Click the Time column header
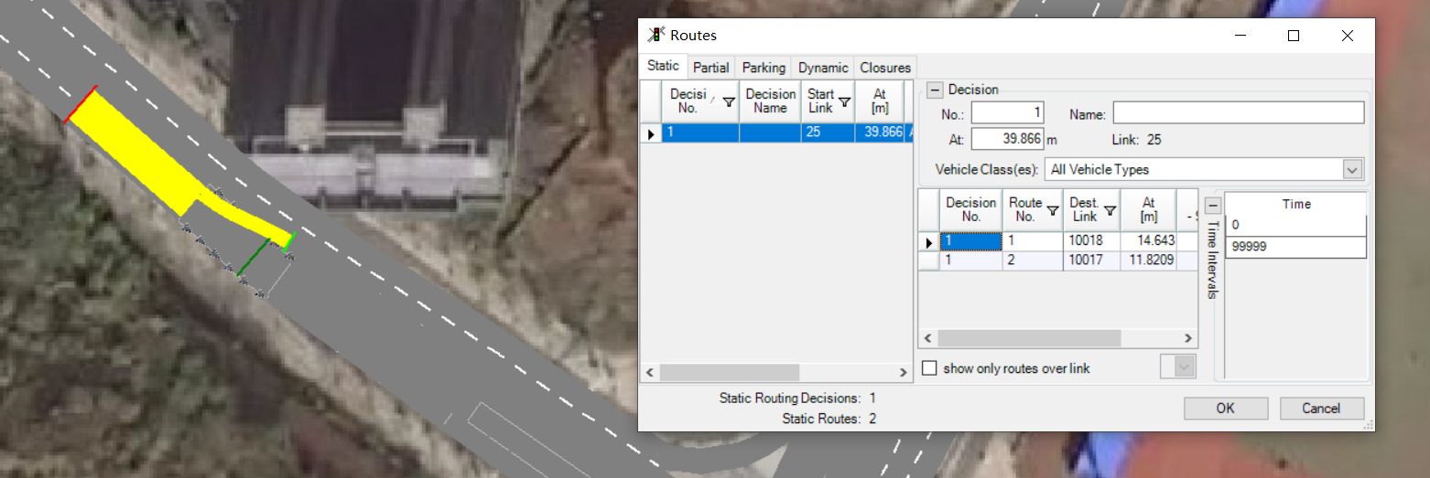The height and width of the screenshot is (478, 1430). pyautogui.click(x=1296, y=204)
